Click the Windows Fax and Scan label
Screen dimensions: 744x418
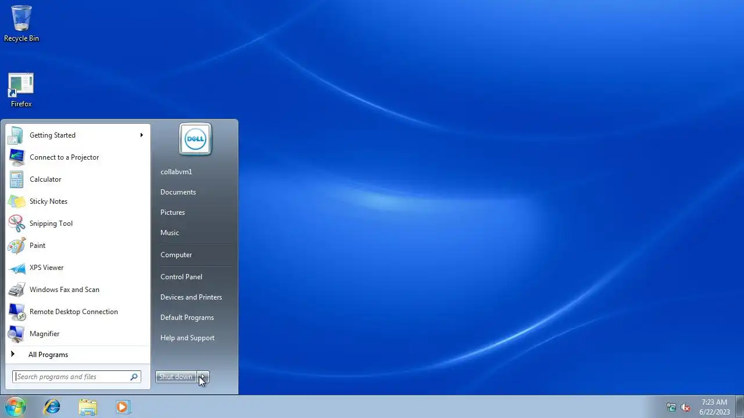(x=65, y=290)
